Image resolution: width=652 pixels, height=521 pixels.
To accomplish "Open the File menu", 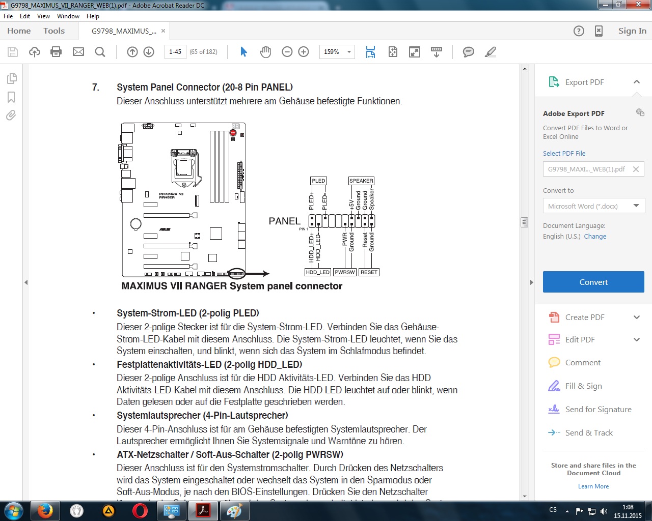I will point(8,16).
